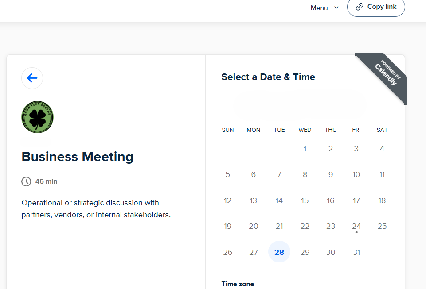The height and width of the screenshot is (289, 426).
Task: Select the 26th in the calendar
Action: click(228, 252)
